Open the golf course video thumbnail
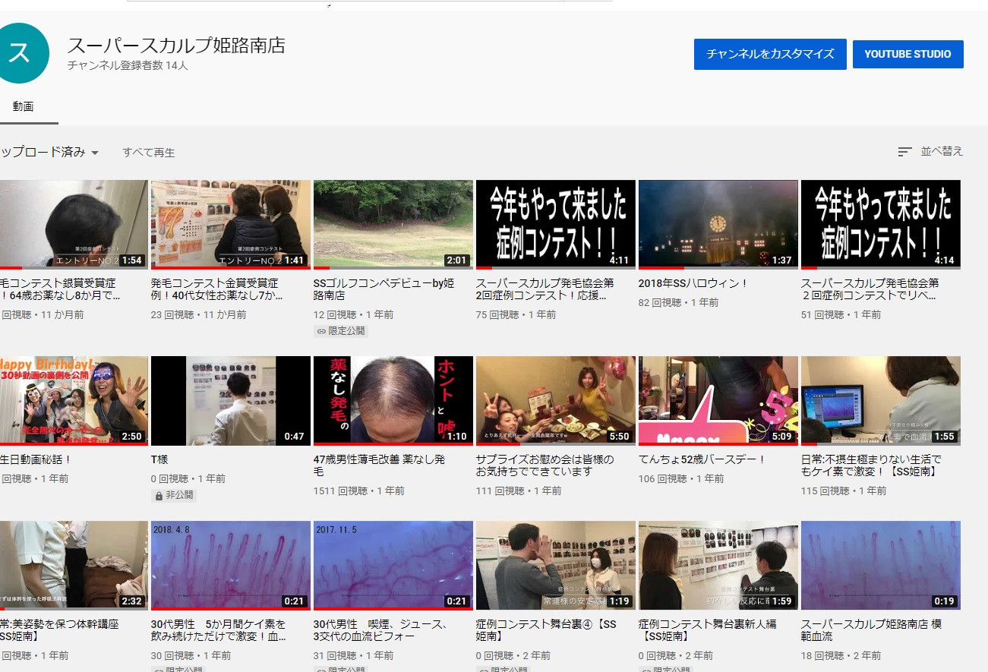 click(x=393, y=224)
